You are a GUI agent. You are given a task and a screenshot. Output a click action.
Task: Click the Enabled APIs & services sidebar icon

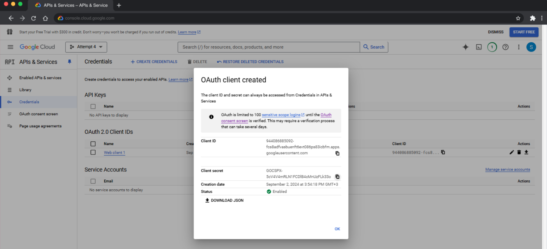(x=10, y=78)
